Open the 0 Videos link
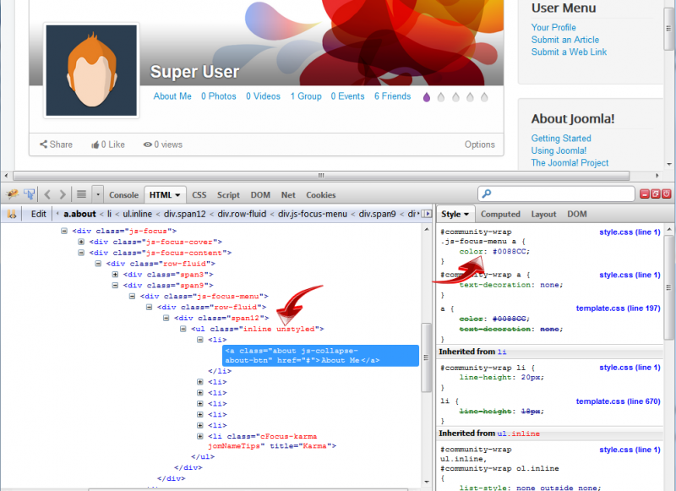The height and width of the screenshot is (491, 676). click(263, 96)
